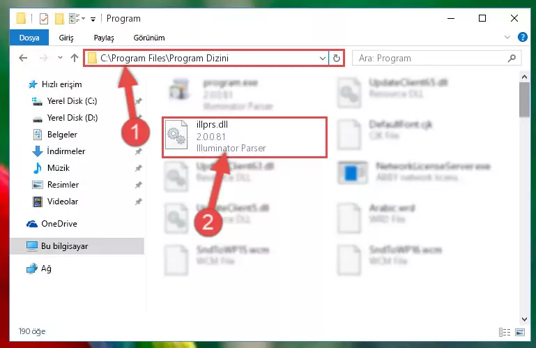Select the illprs.dll file
Screen dimensions: 536x348
click(245, 137)
